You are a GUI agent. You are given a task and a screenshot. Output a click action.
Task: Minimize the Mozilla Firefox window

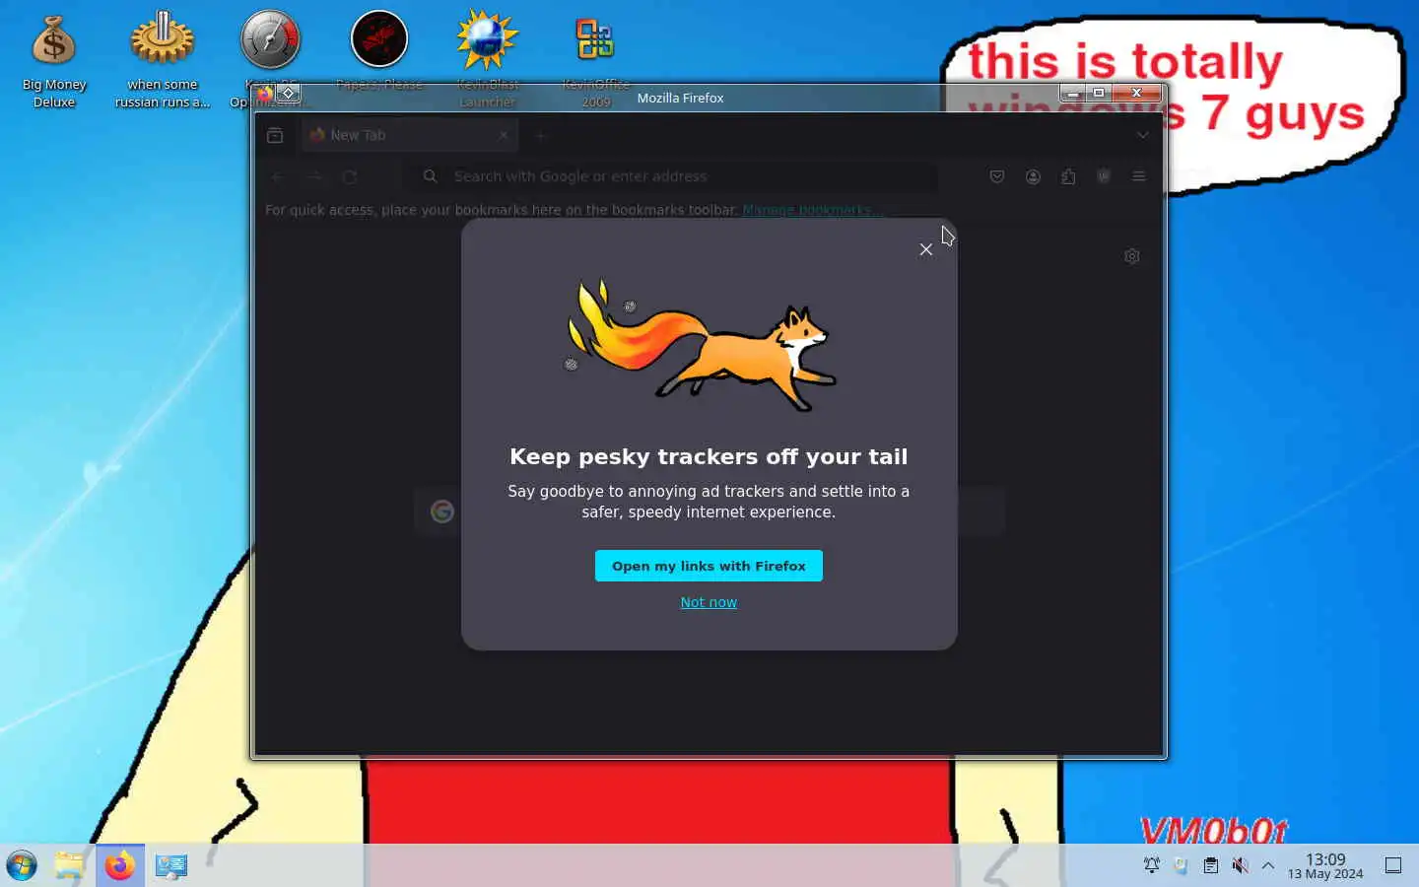click(x=1073, y=93)
